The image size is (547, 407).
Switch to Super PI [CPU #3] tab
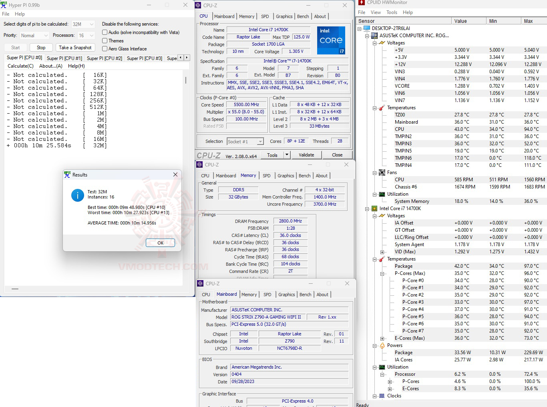coord(145,58)
